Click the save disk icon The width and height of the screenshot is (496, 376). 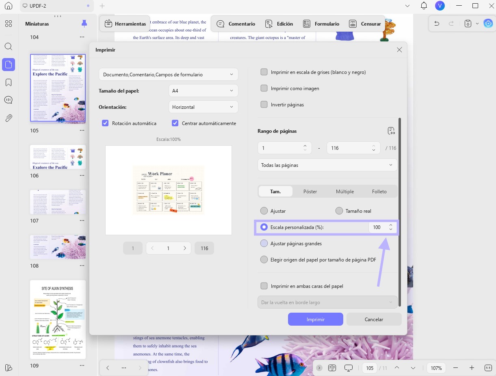468,24
